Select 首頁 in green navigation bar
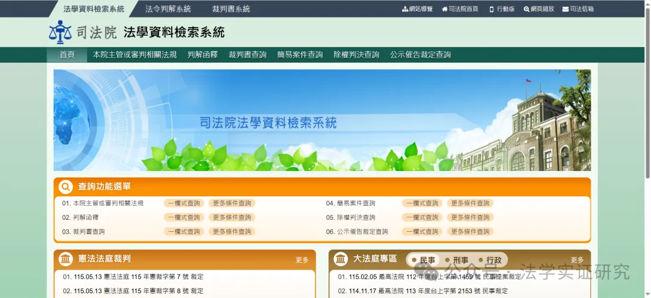This screenshot has width=651, height=298. 67,55
